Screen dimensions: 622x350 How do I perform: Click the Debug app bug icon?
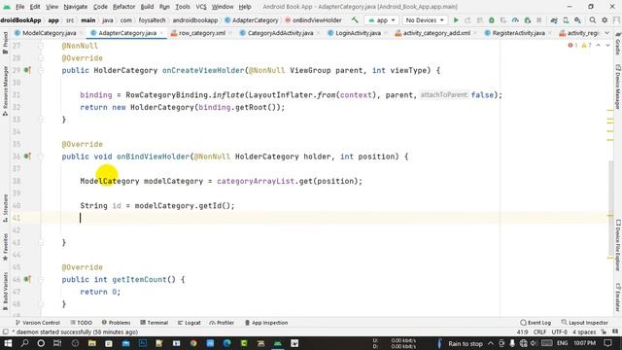coord(492,19)
